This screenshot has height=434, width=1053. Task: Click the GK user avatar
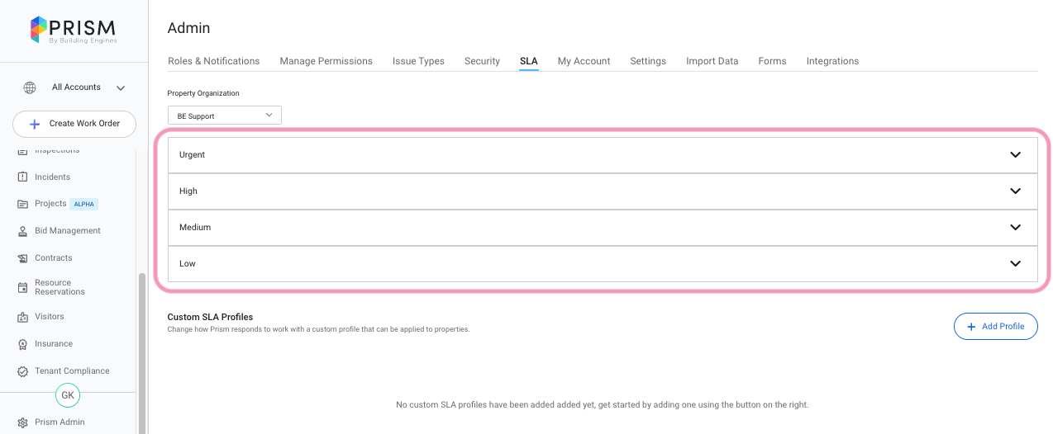[x=68, y=395]
